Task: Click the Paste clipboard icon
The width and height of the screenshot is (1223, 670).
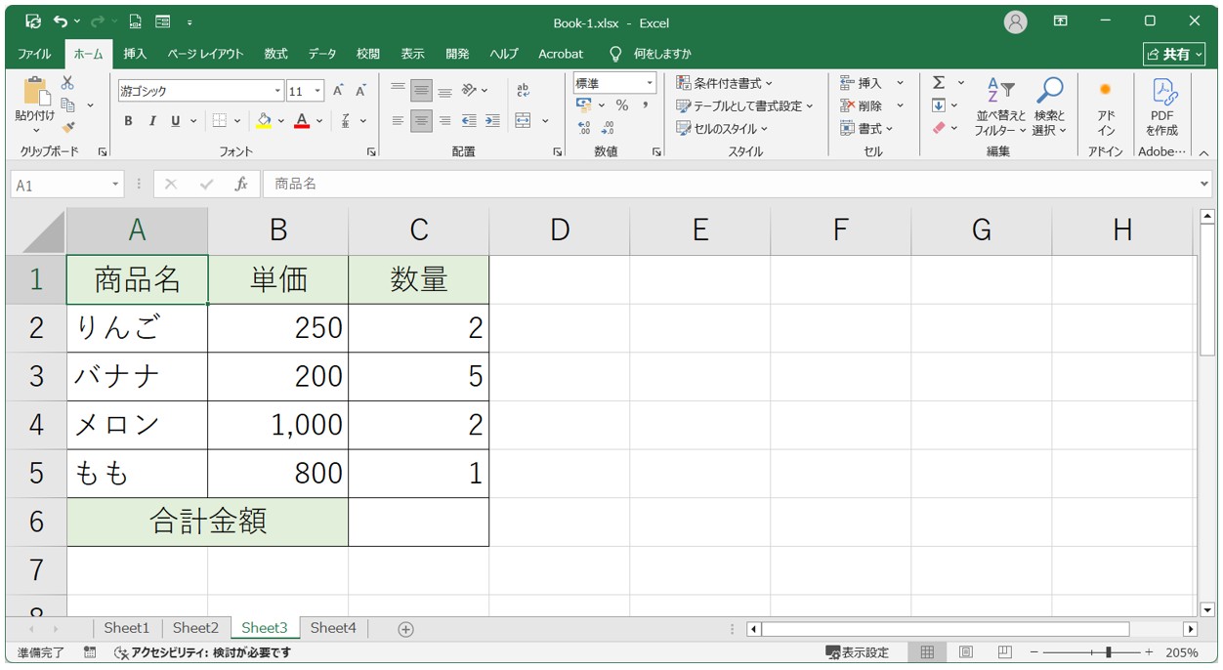Action: pyautogui.click(x=35, y=91)
